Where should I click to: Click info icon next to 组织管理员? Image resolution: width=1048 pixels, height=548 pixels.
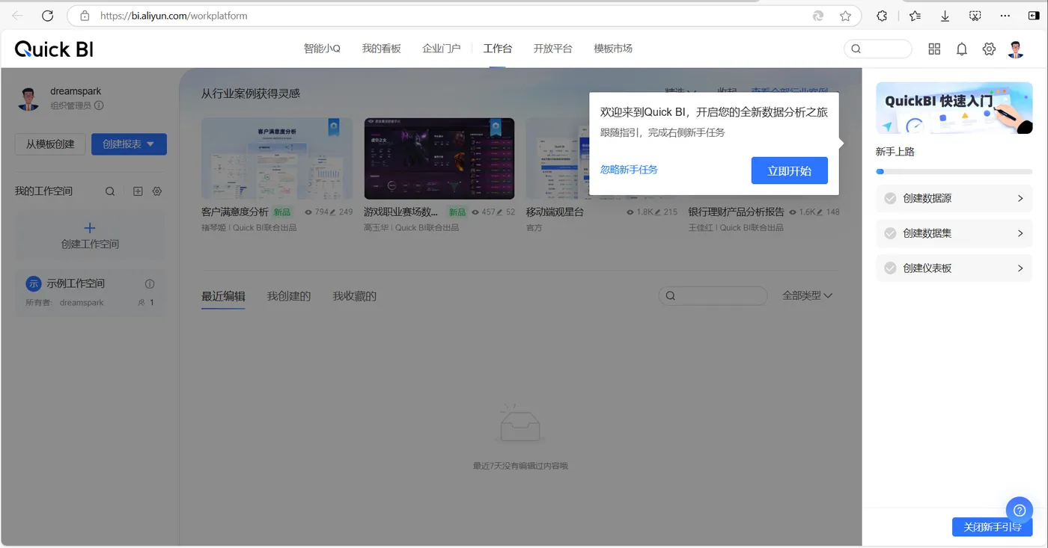coord(99,105)
